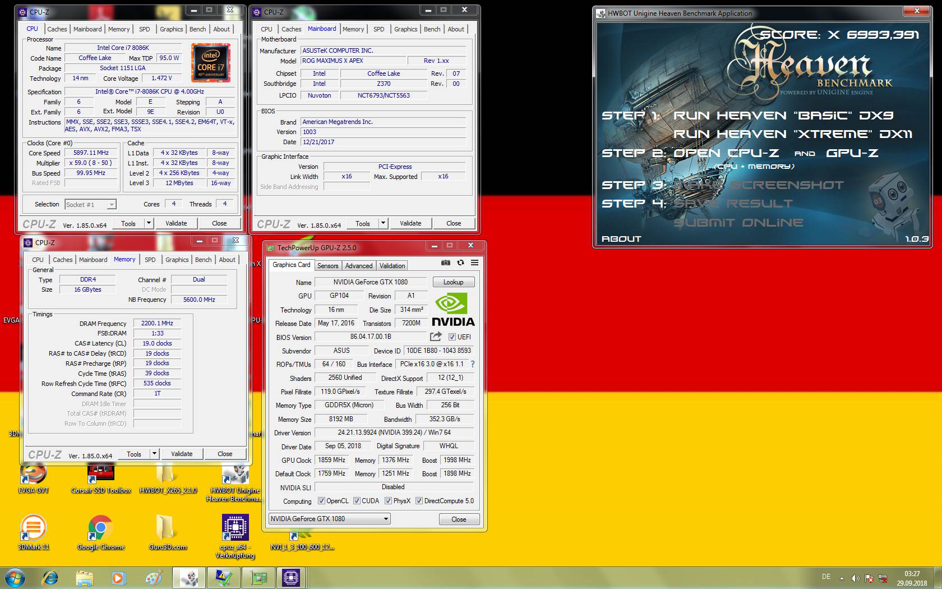The image size is (942, 589).
Task: Select the HWBOT_X265_2.1.0 desktop folder
Action: [168, 478]
